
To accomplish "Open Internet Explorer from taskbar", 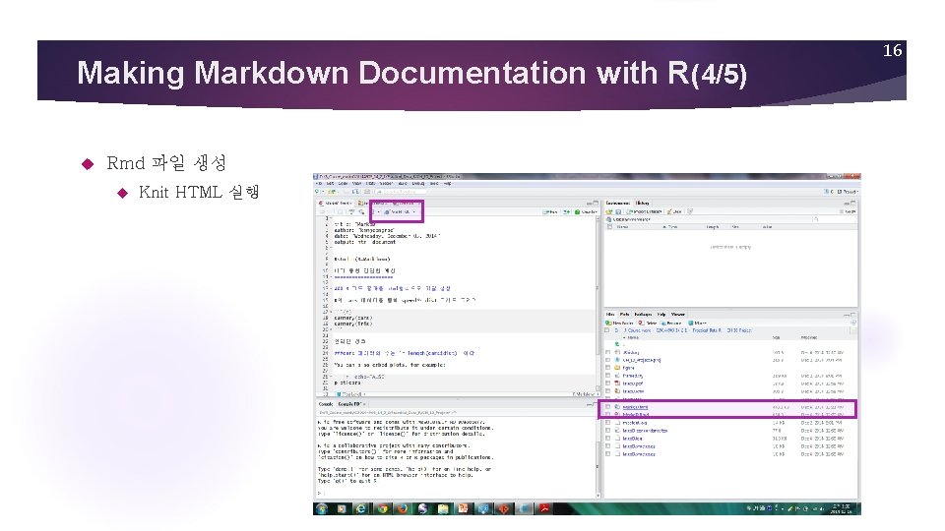I will coord(360,508).
